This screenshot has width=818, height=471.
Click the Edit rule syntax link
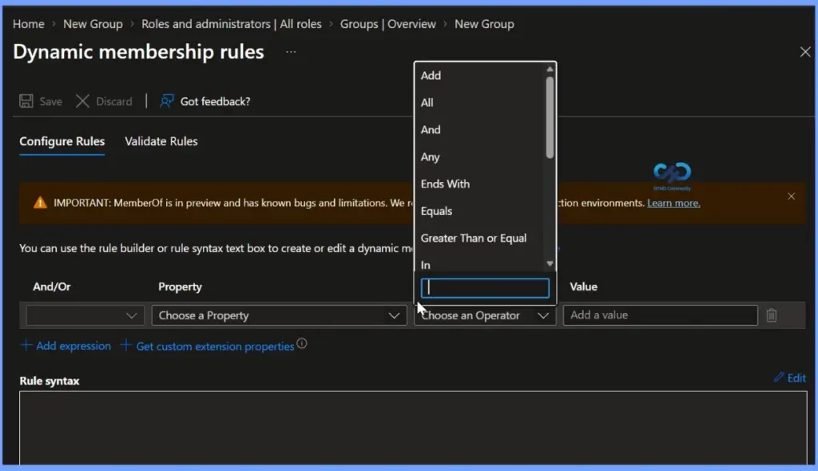pyautogui.click(x=796, y=378)
